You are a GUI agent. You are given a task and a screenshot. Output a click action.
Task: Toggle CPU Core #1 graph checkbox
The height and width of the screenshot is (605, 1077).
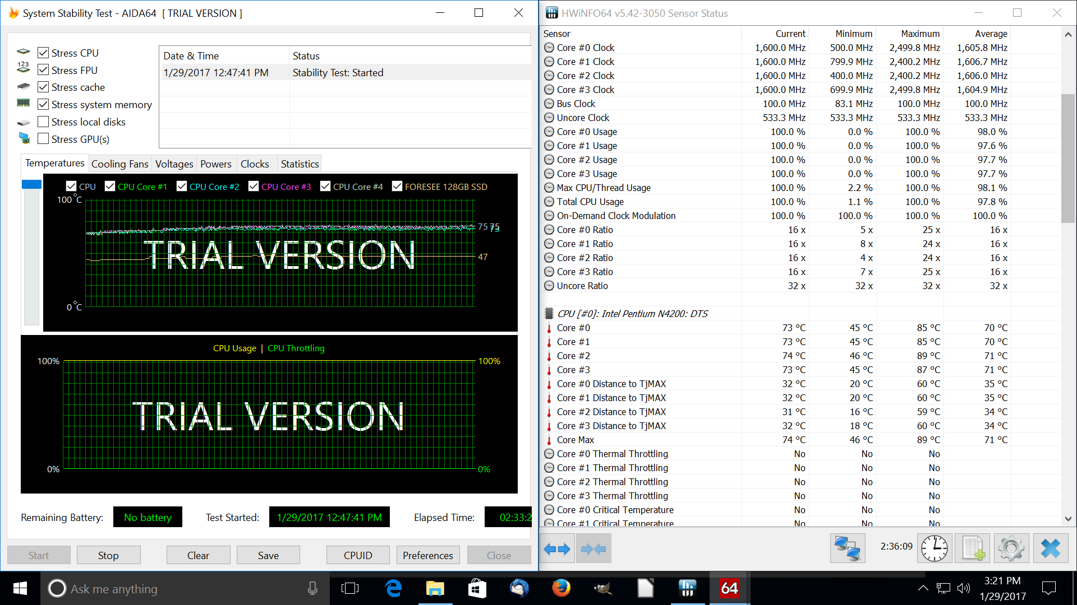point(110,187)
